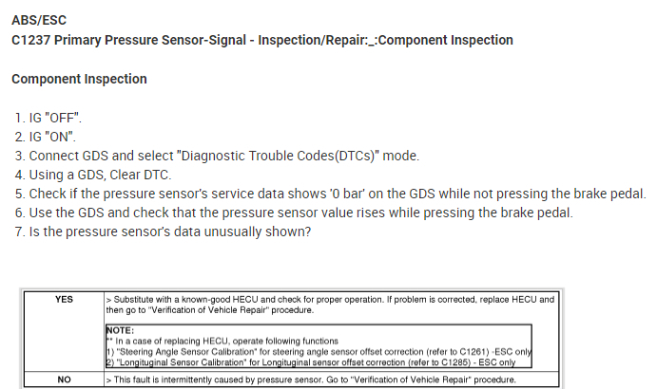Image resolution: width=657 pixels, height=389 pixels.
Task: Click step 3 Connect GDS instruction
Action: click(217, 156)
